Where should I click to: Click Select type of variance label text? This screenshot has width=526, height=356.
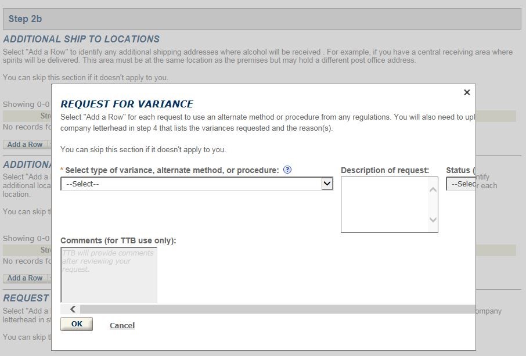[172, 171]
